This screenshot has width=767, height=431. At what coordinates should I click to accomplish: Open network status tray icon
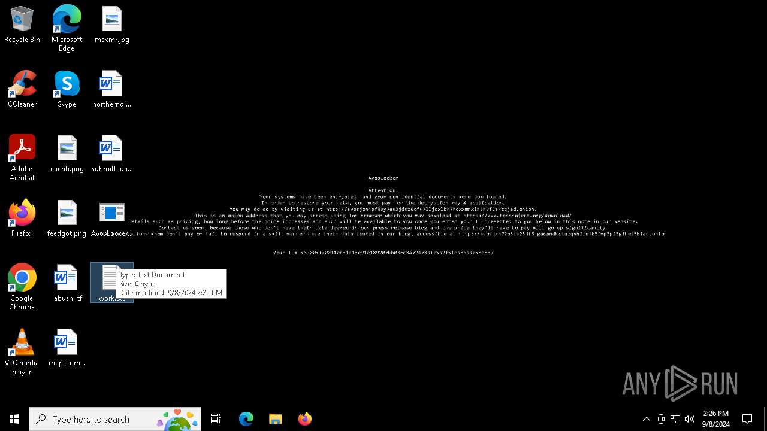coord(675,419)
